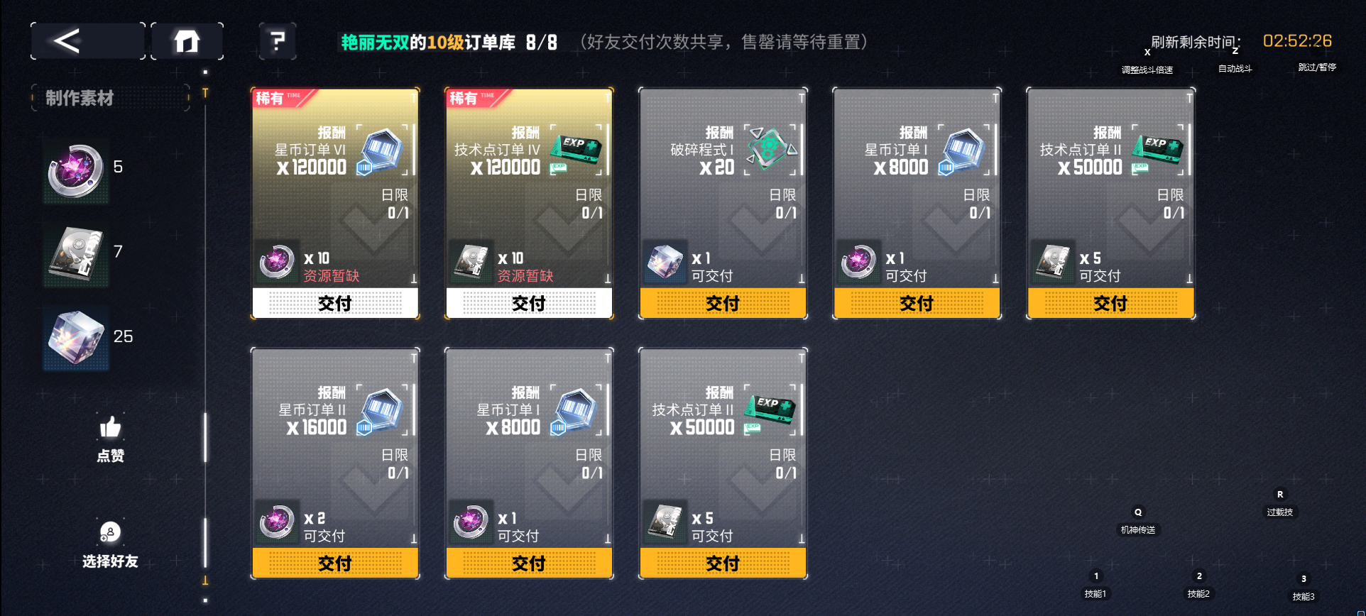Image resolution: width=1366 pixels, height=616 pixels.
Task: Click the thumbs-up 点赞 icon
Action: [110, 427]
